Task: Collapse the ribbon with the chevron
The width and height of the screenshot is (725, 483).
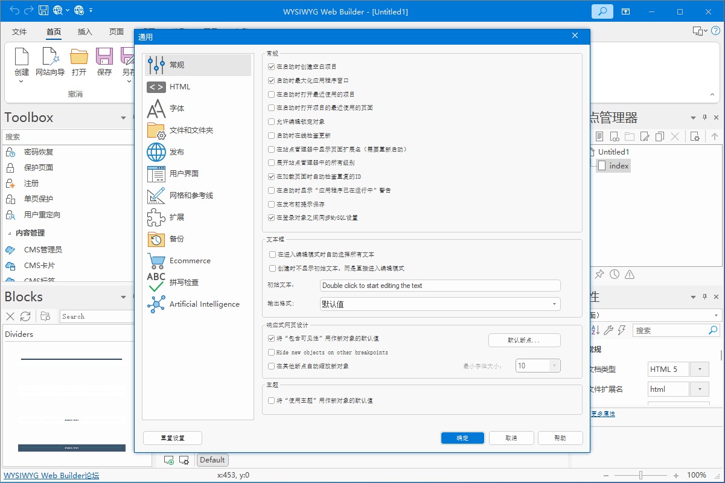Action: pos(714,95)
